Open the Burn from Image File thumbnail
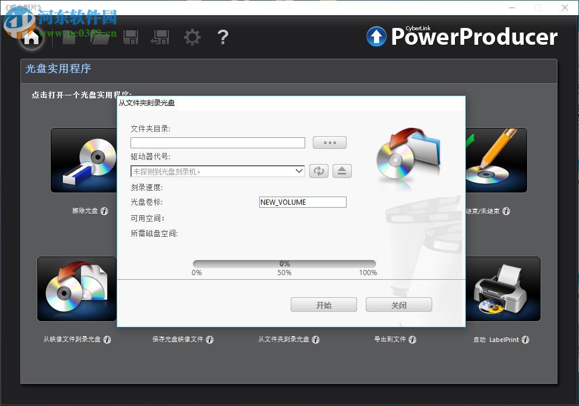 pyautogui.click(x=77, y=289)
